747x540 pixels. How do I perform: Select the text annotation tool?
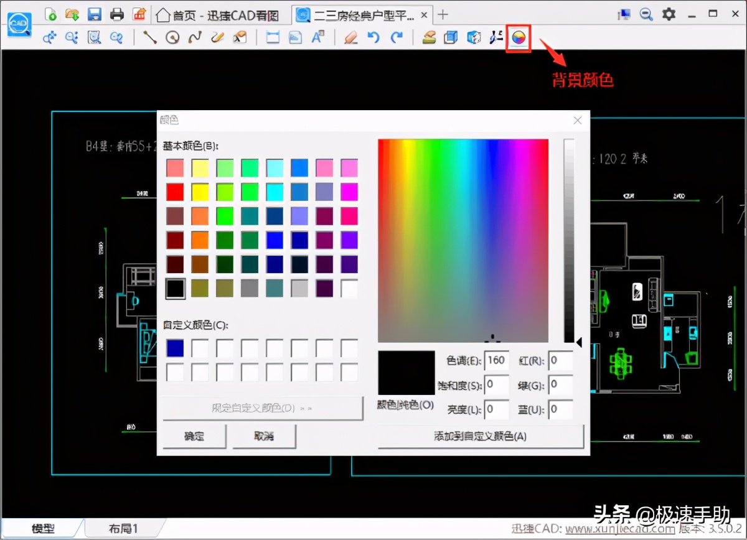(318, 38)
